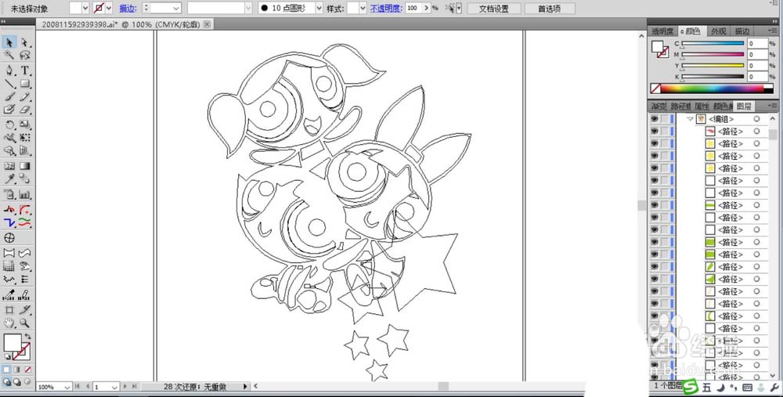The height and width of the screenshot is (397, 783).
Task: Click the 首选项 button
Action: 549,9
